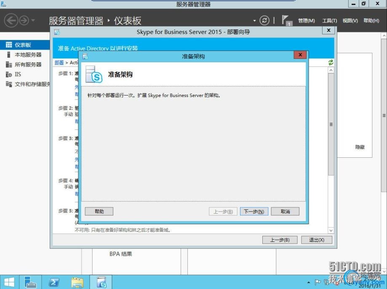Click the 所有服务器 sidebar icon

pyautogui.click(x=9, y=65)
